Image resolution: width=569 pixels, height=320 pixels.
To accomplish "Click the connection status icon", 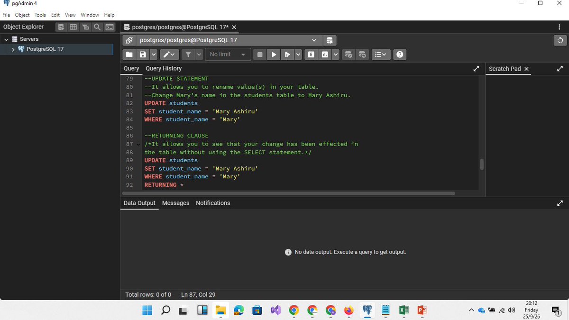I will coord(129,40).
